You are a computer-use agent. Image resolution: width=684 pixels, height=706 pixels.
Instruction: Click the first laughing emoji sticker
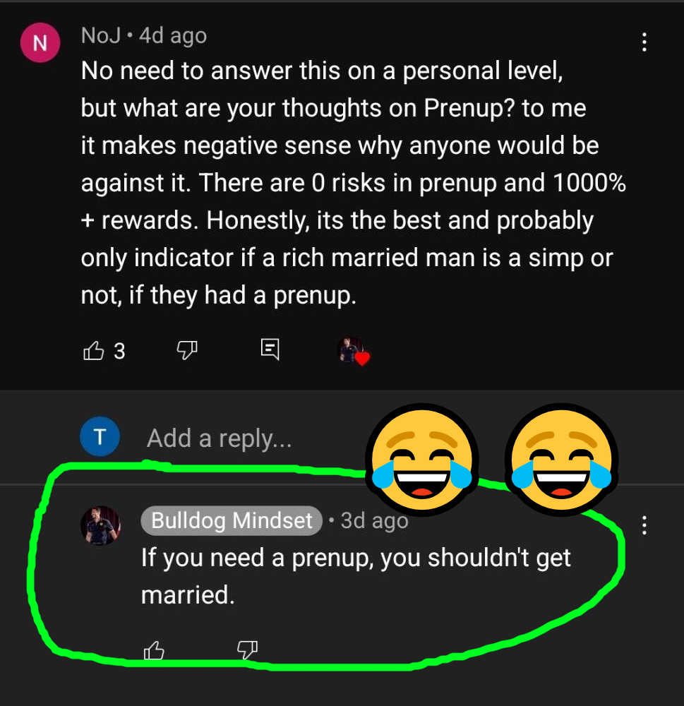click(422, 458)
